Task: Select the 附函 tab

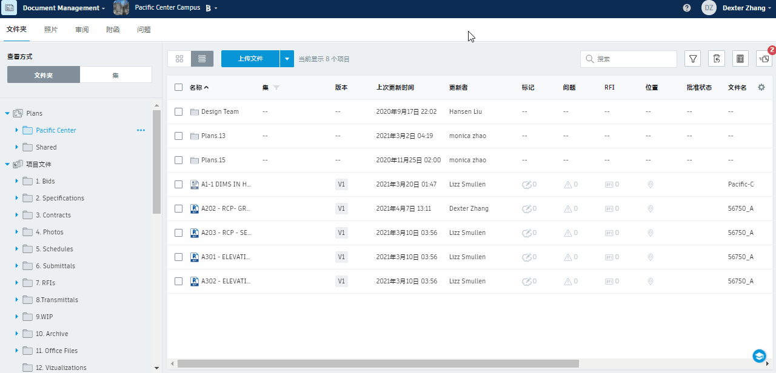Action: (x=113, y=29)
